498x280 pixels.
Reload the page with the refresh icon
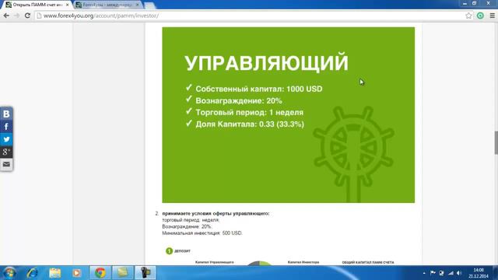(28, 16)
